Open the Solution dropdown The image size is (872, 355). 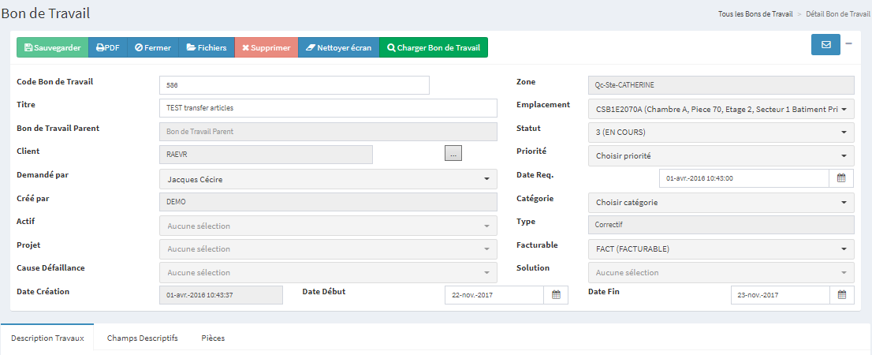[x=721, y=273]
